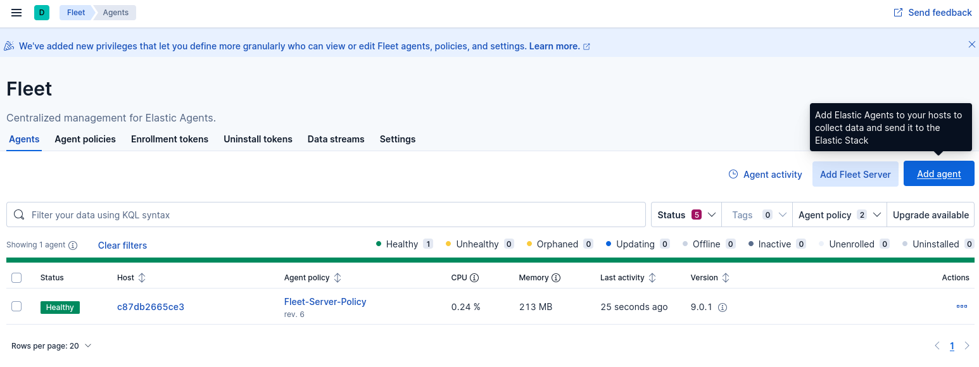The width and height of the screenshot is (979, 367).
Task: Click the Add Fleet Server button
Action: 855,174
